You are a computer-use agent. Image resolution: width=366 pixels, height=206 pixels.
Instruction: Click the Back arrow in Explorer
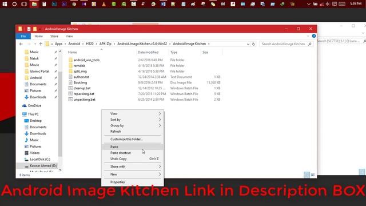pos(21,44)
